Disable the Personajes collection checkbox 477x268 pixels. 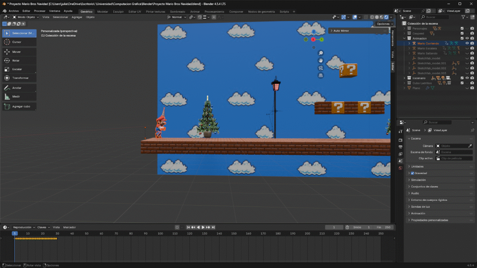[462, 28]
